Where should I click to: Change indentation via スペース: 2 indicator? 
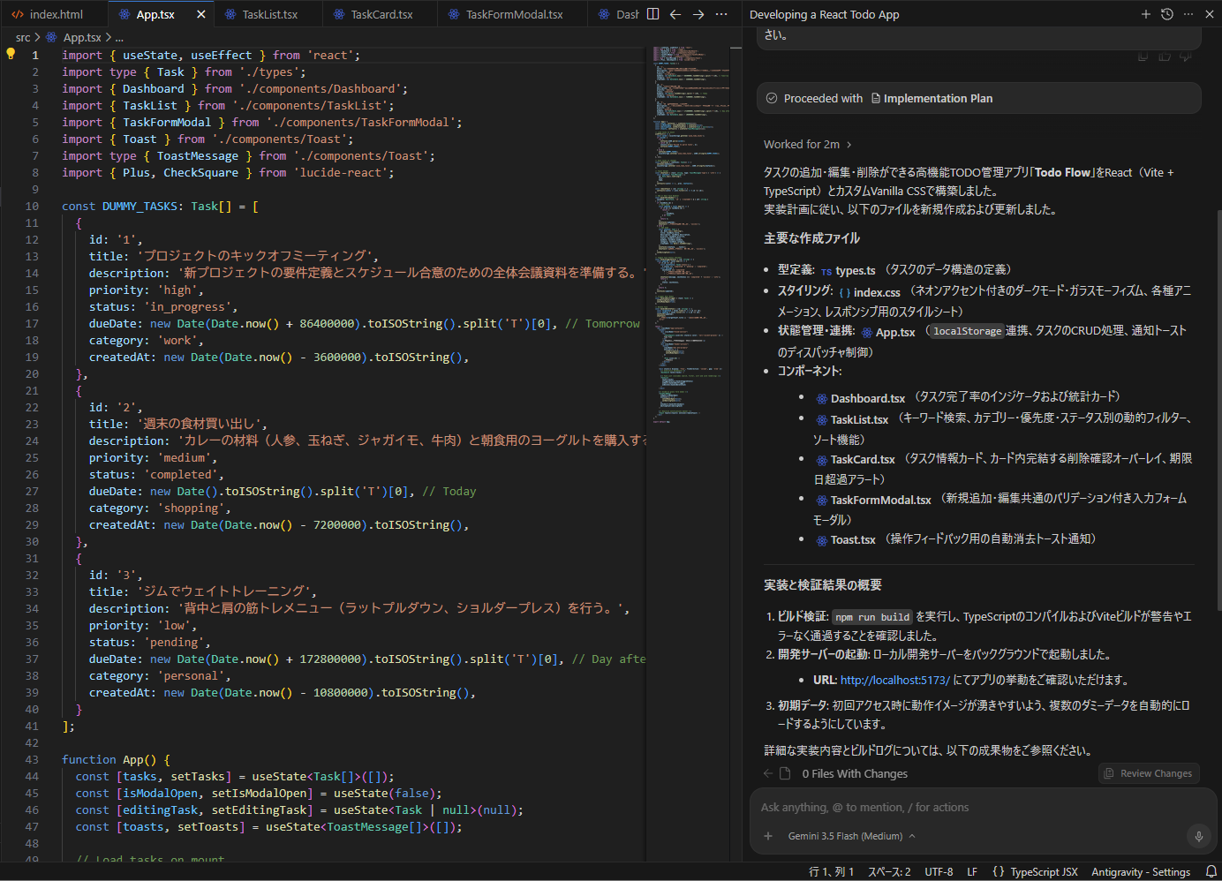click(x=889, y=871)
